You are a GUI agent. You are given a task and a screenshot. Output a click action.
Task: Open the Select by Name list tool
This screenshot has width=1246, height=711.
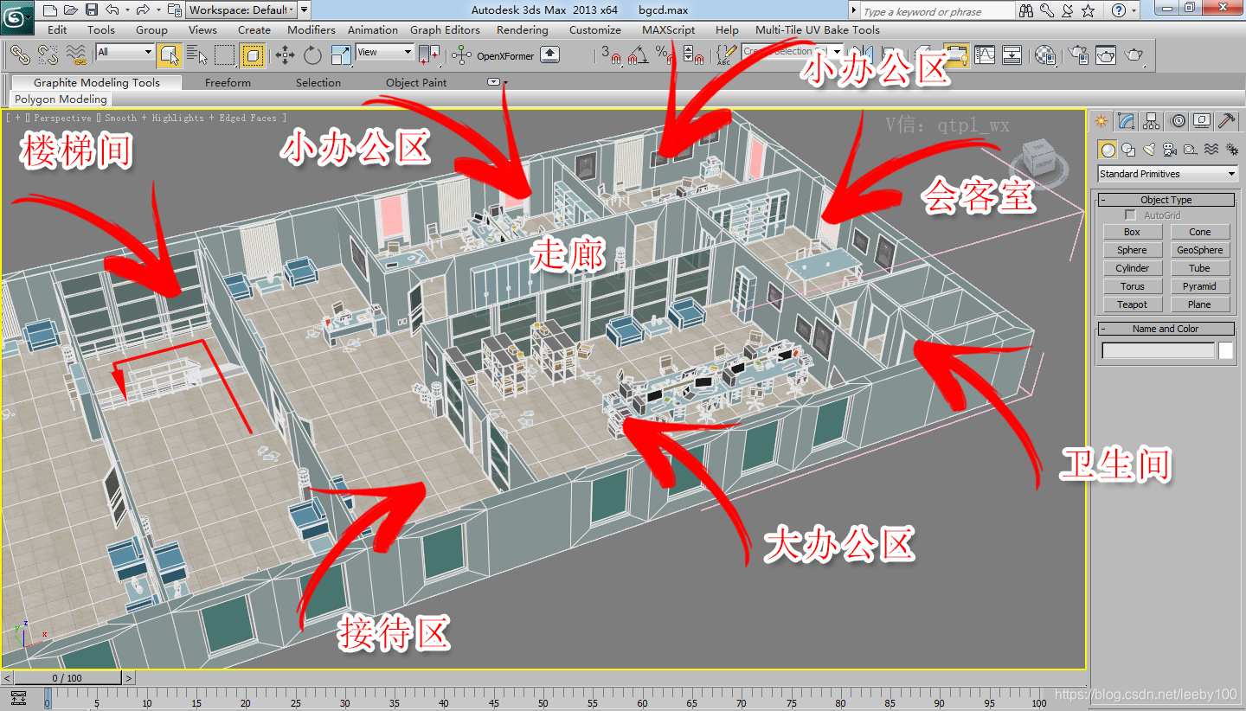(x=197, y=55)
